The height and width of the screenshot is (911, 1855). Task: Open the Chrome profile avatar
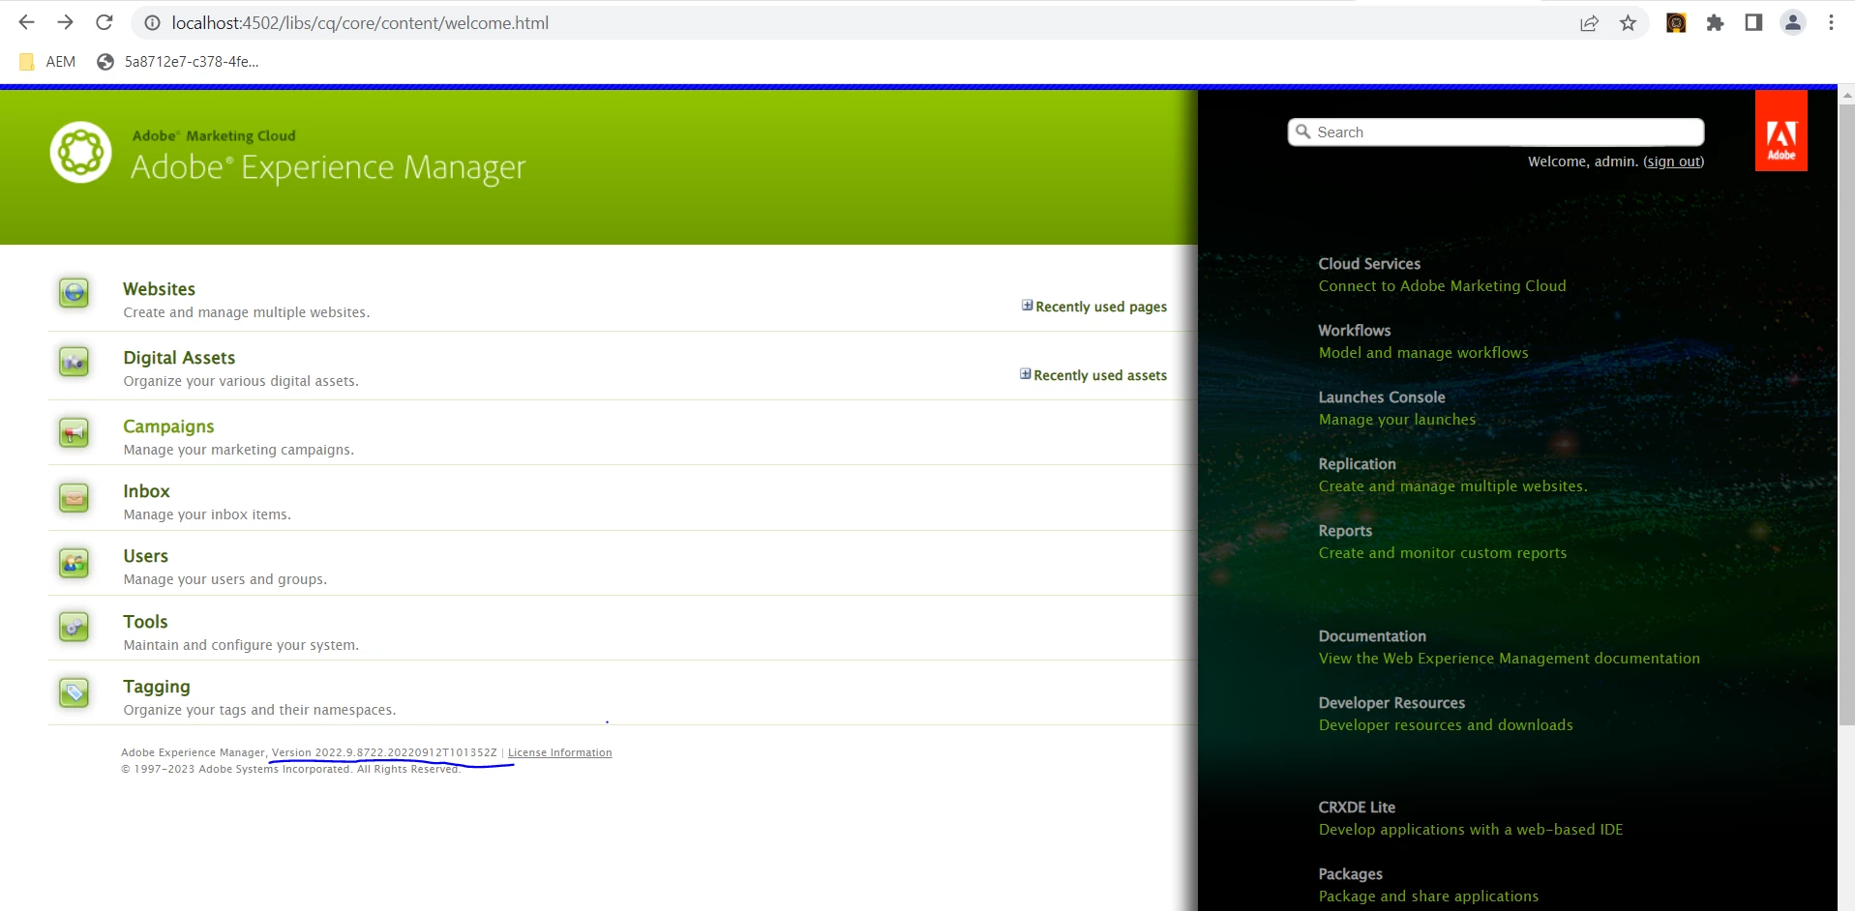(1792, 22)
